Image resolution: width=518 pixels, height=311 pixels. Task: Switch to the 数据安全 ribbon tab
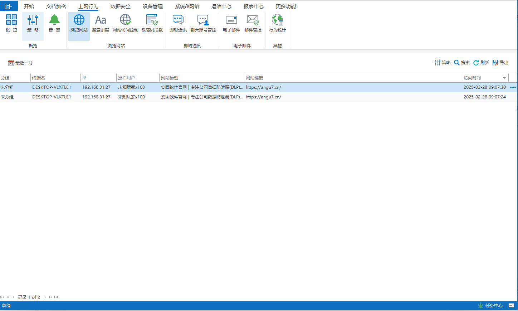tap(121, 6)
